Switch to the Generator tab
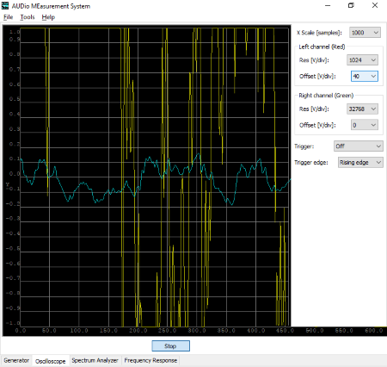Screen dimensions: 387x367 [x=16, y=360]
